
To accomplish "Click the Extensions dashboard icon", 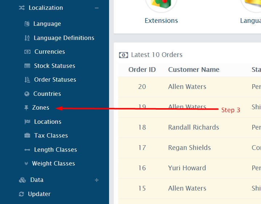I will tap(161, 4).
